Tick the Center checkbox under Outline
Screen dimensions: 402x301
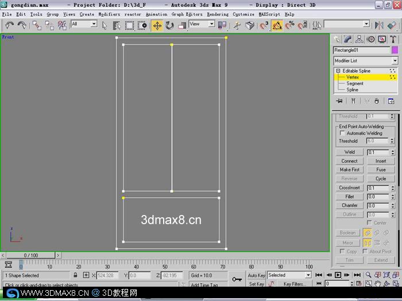click(x=369, y=222)
